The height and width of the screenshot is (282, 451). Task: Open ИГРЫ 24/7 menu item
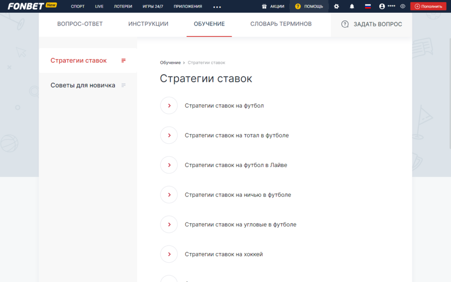tap(153, 6)
